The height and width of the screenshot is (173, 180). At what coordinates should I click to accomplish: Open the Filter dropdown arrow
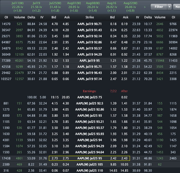pyautogui.click(x=169, y=7)
